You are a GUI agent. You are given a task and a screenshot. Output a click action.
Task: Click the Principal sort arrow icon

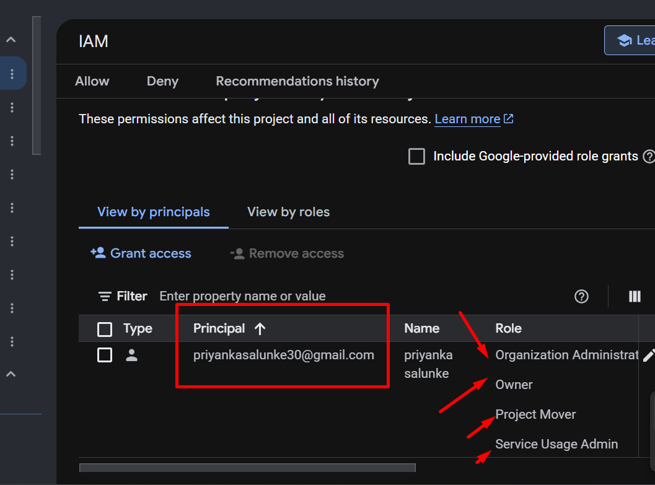coord(260,329)
